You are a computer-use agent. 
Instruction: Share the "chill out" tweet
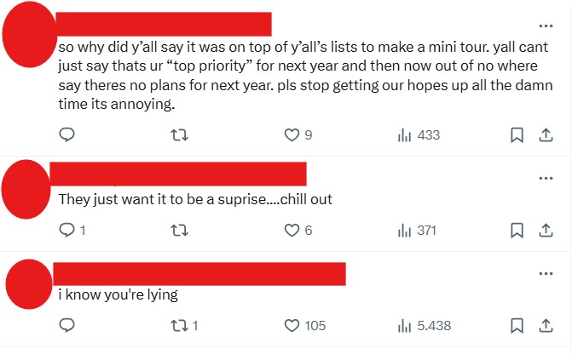pyautogui.click(x=545, y=230)
